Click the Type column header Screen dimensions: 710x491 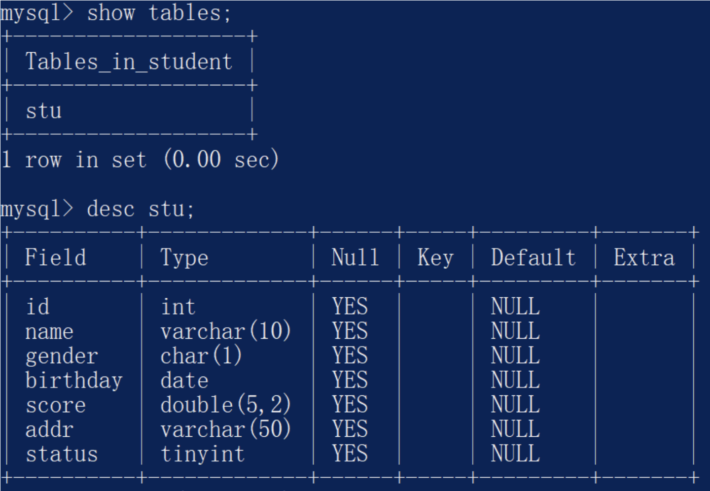[x=184, y=258]
